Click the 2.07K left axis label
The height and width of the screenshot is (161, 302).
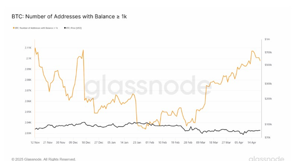[x=28, y=90]
